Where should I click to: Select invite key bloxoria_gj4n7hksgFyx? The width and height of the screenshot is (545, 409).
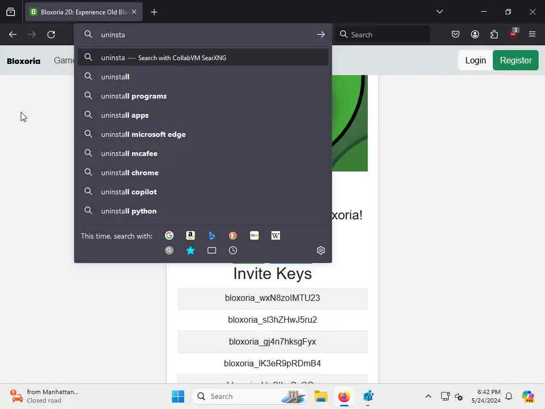pos(272,341)
